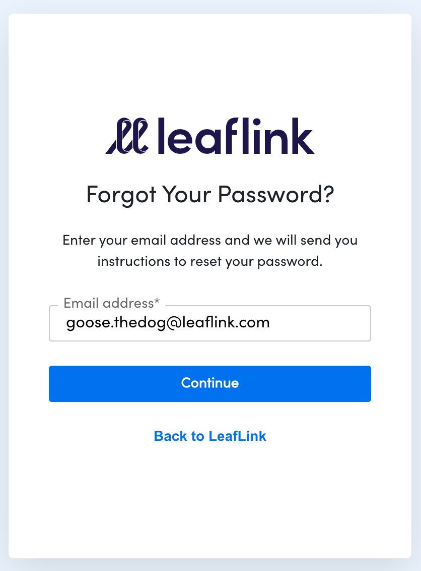The image size is (421, 571).
Task: Click the Email address* floating label
Action: pos(111,303)
